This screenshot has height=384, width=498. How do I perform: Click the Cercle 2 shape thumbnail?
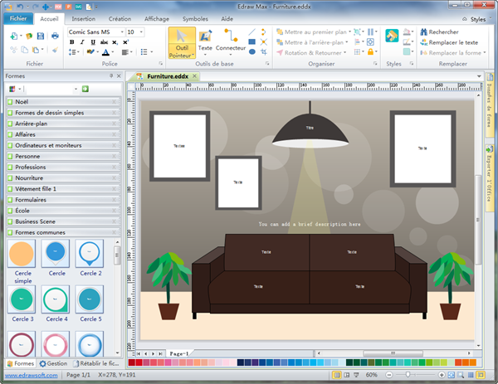[x=90, y=254]
